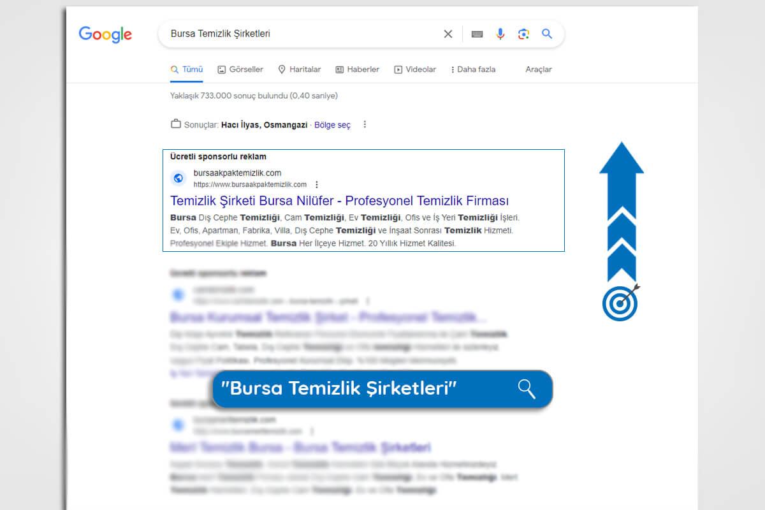765x510 pixels.
Task: Open Temizlik Şirketi Bursa Nilüfer ad headline
Action: pos(339,201)
